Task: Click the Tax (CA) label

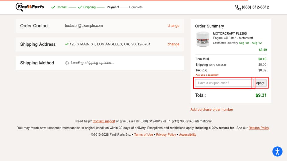Action: coord(201,70)
